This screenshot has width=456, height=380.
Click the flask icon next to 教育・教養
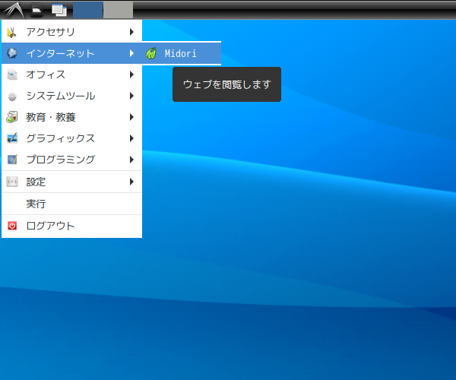pyautogui.click(x=12, y=117)
